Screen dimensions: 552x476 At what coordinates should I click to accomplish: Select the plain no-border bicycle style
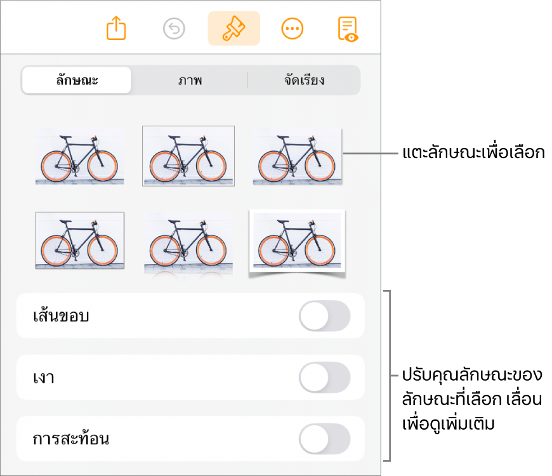pos(79,156)
